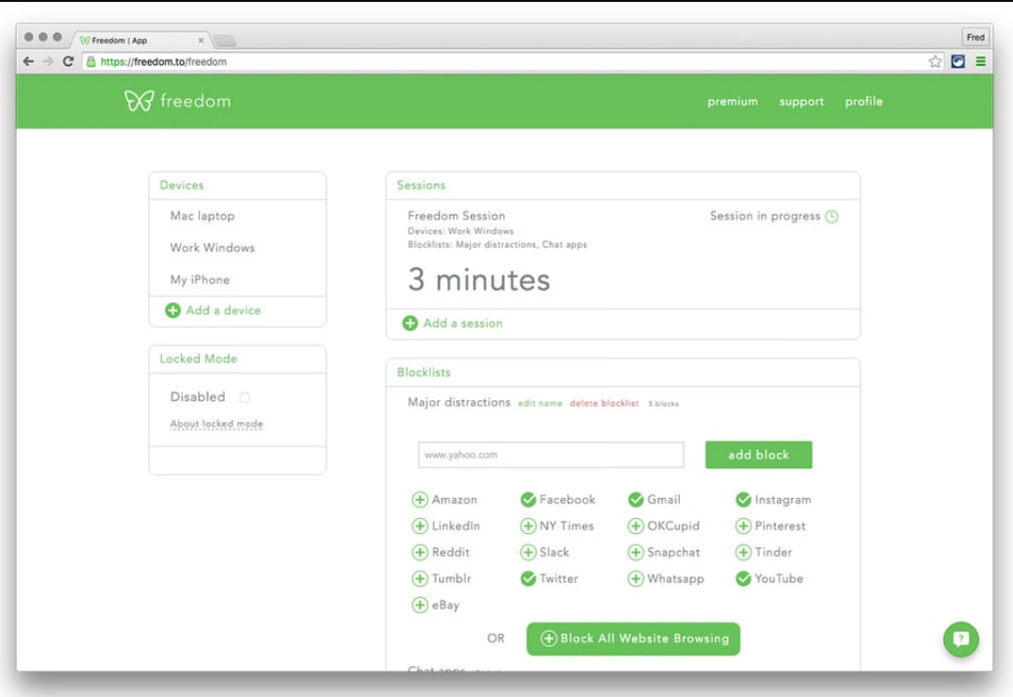
Task: Add Amazon to the blocklist
Action: 420,500
